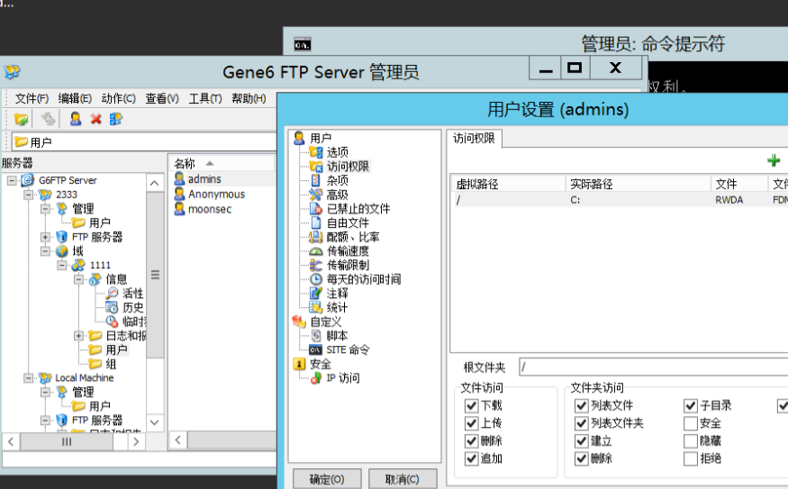Select the admins user in the list

tap(204, 179)
